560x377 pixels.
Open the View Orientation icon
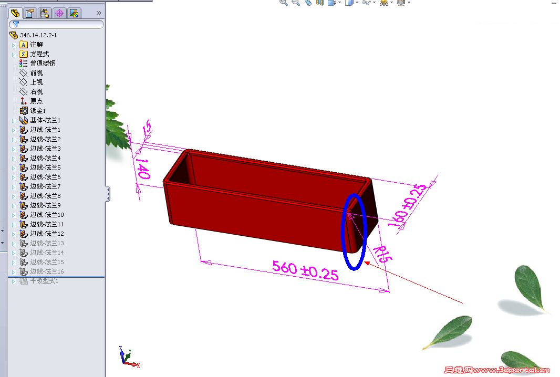[x=332, y=2]
